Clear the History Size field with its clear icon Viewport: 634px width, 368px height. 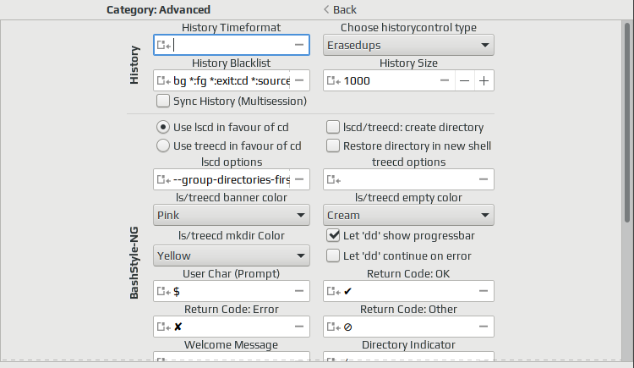click(x=445, y=80)
